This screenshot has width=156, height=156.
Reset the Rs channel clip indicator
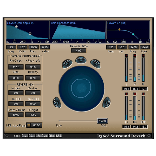pos(135,94)
